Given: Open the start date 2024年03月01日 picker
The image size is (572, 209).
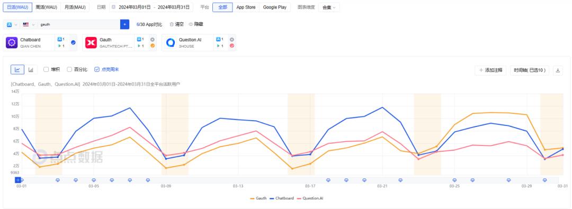Looking at the screenshot, I should point(134,7).
